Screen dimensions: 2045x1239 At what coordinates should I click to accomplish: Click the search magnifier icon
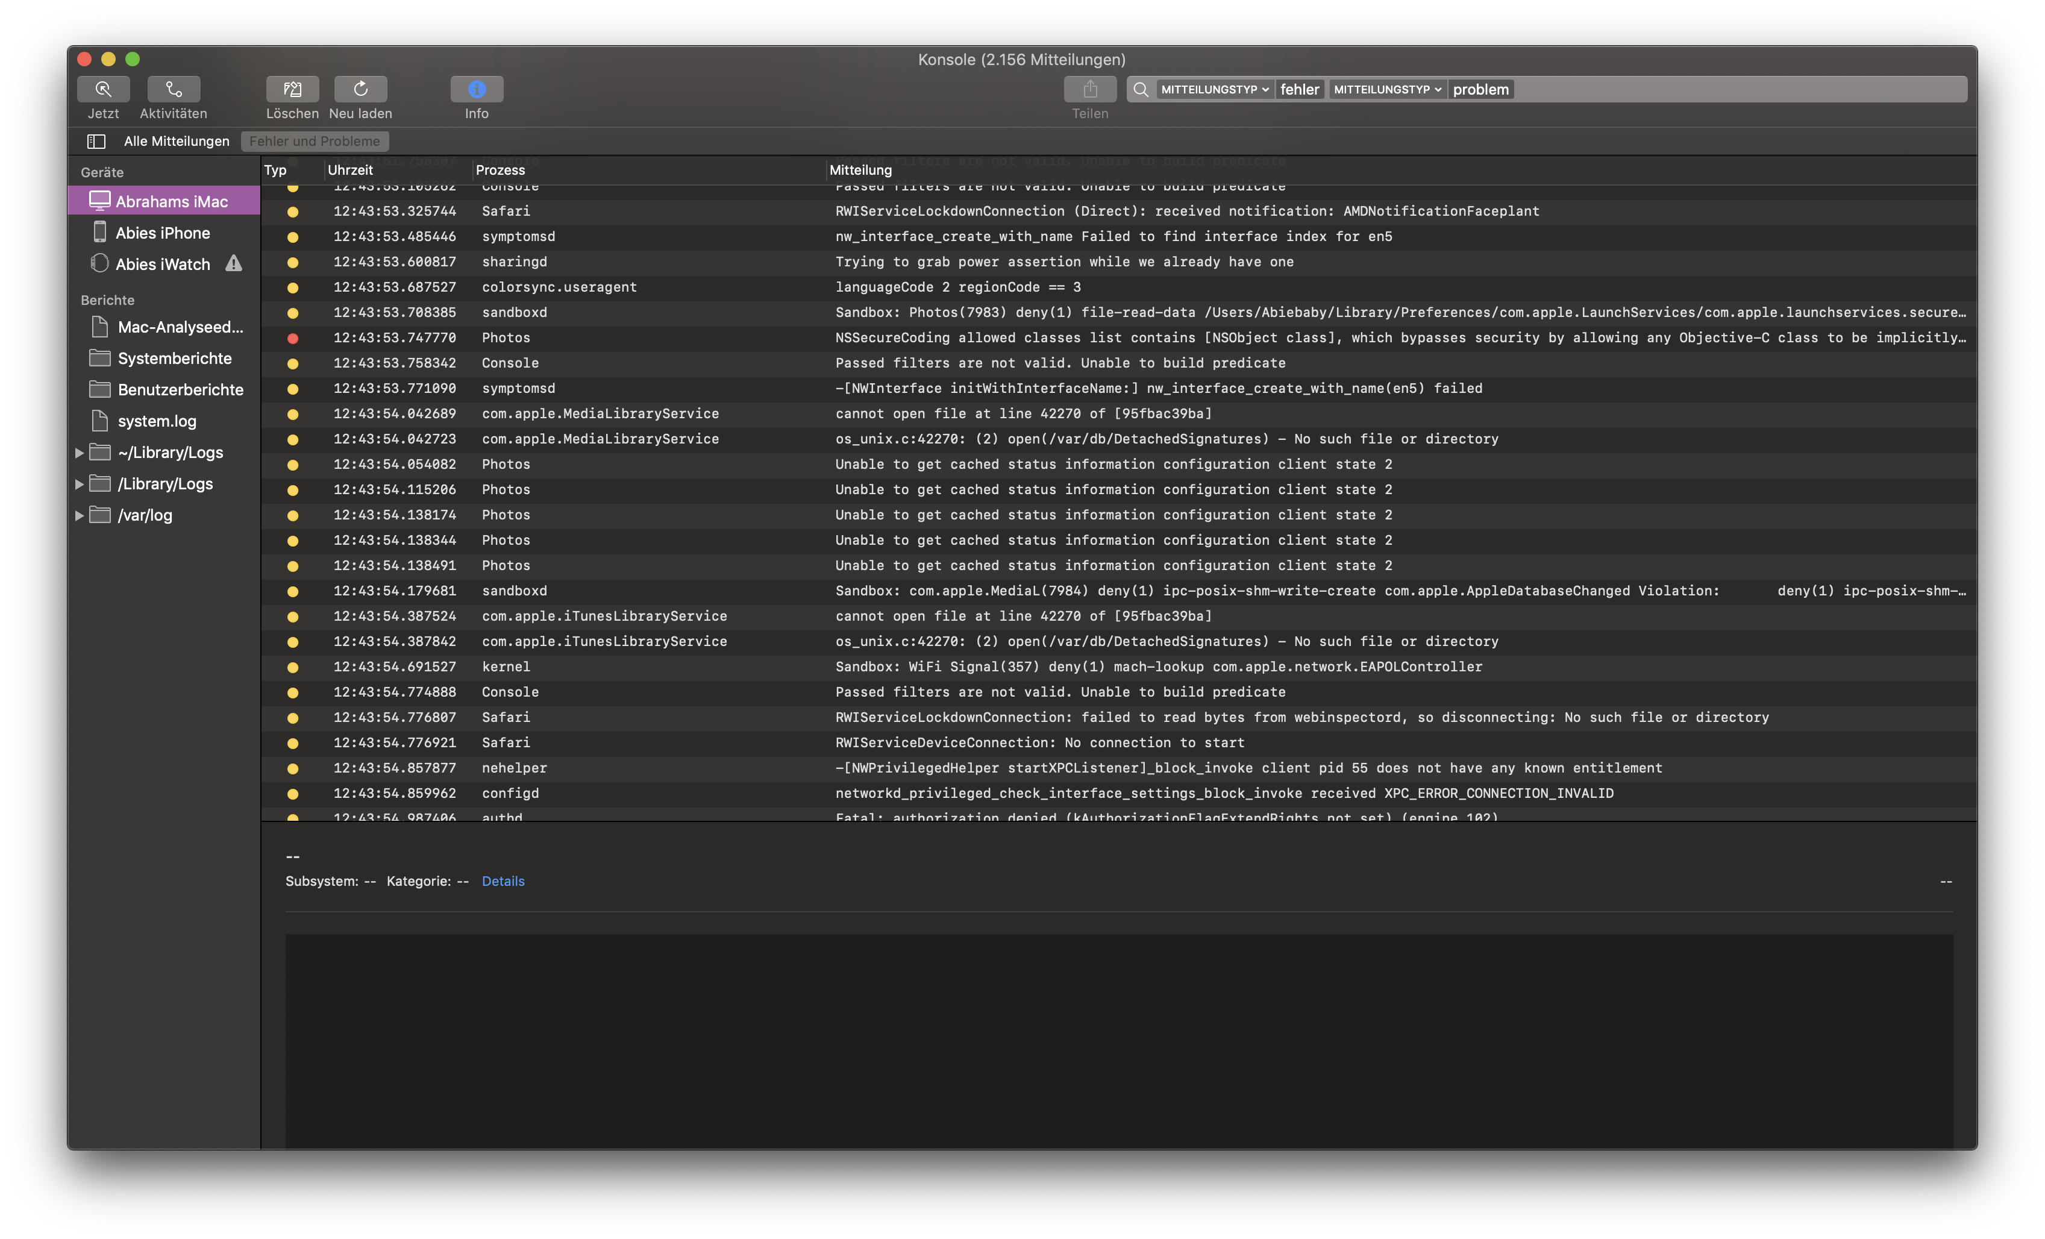pos(1141,90)
